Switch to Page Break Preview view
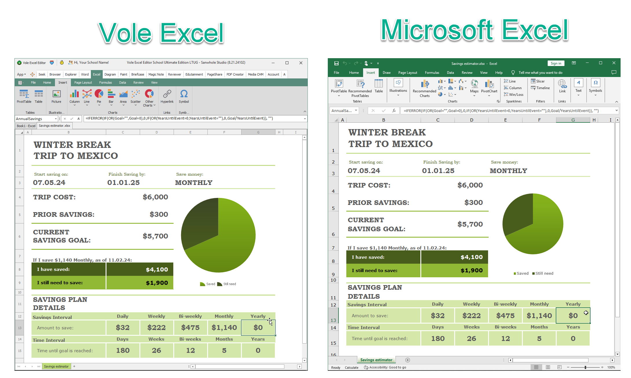631x378 pixels. point(559,367)
